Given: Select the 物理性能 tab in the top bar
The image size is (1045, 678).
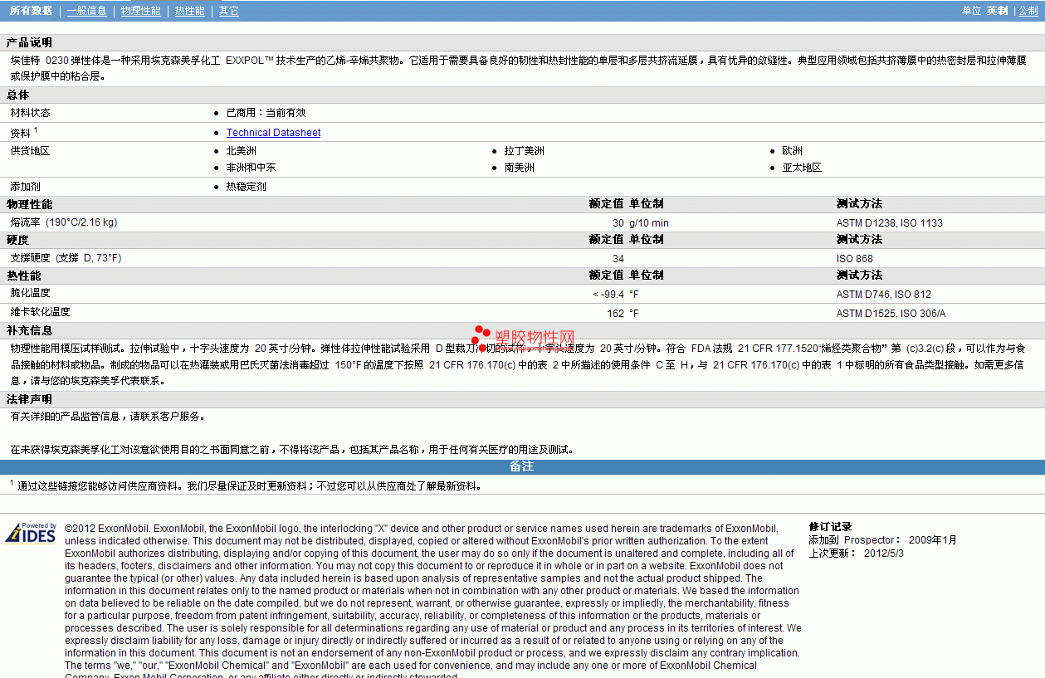Looking at the screenshot, I should tap(141, 11).
